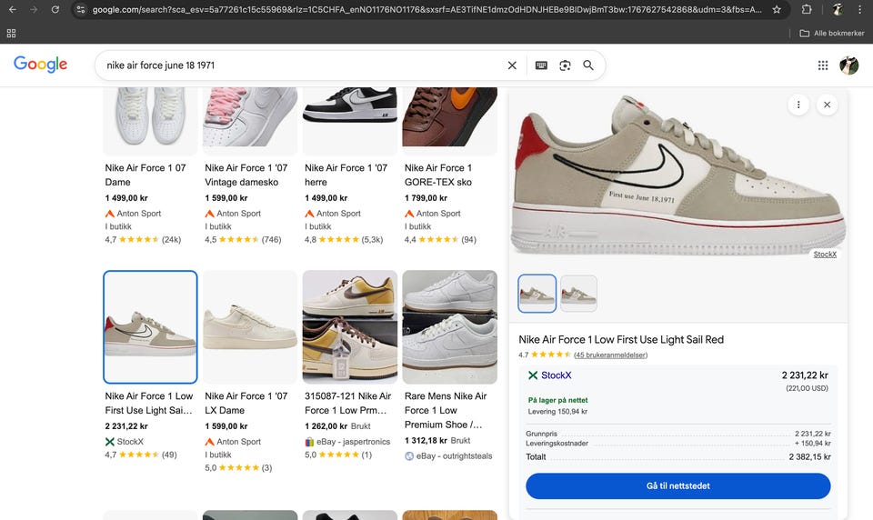873x520 pixels.
Task: Open the browser extensions puzzle icon
Action: 807,9
